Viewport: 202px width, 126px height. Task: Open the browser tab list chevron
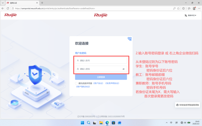[2, 3]
